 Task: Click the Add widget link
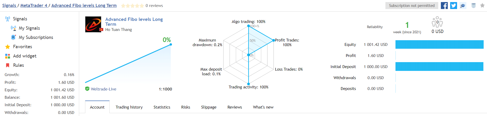(25, 56)
